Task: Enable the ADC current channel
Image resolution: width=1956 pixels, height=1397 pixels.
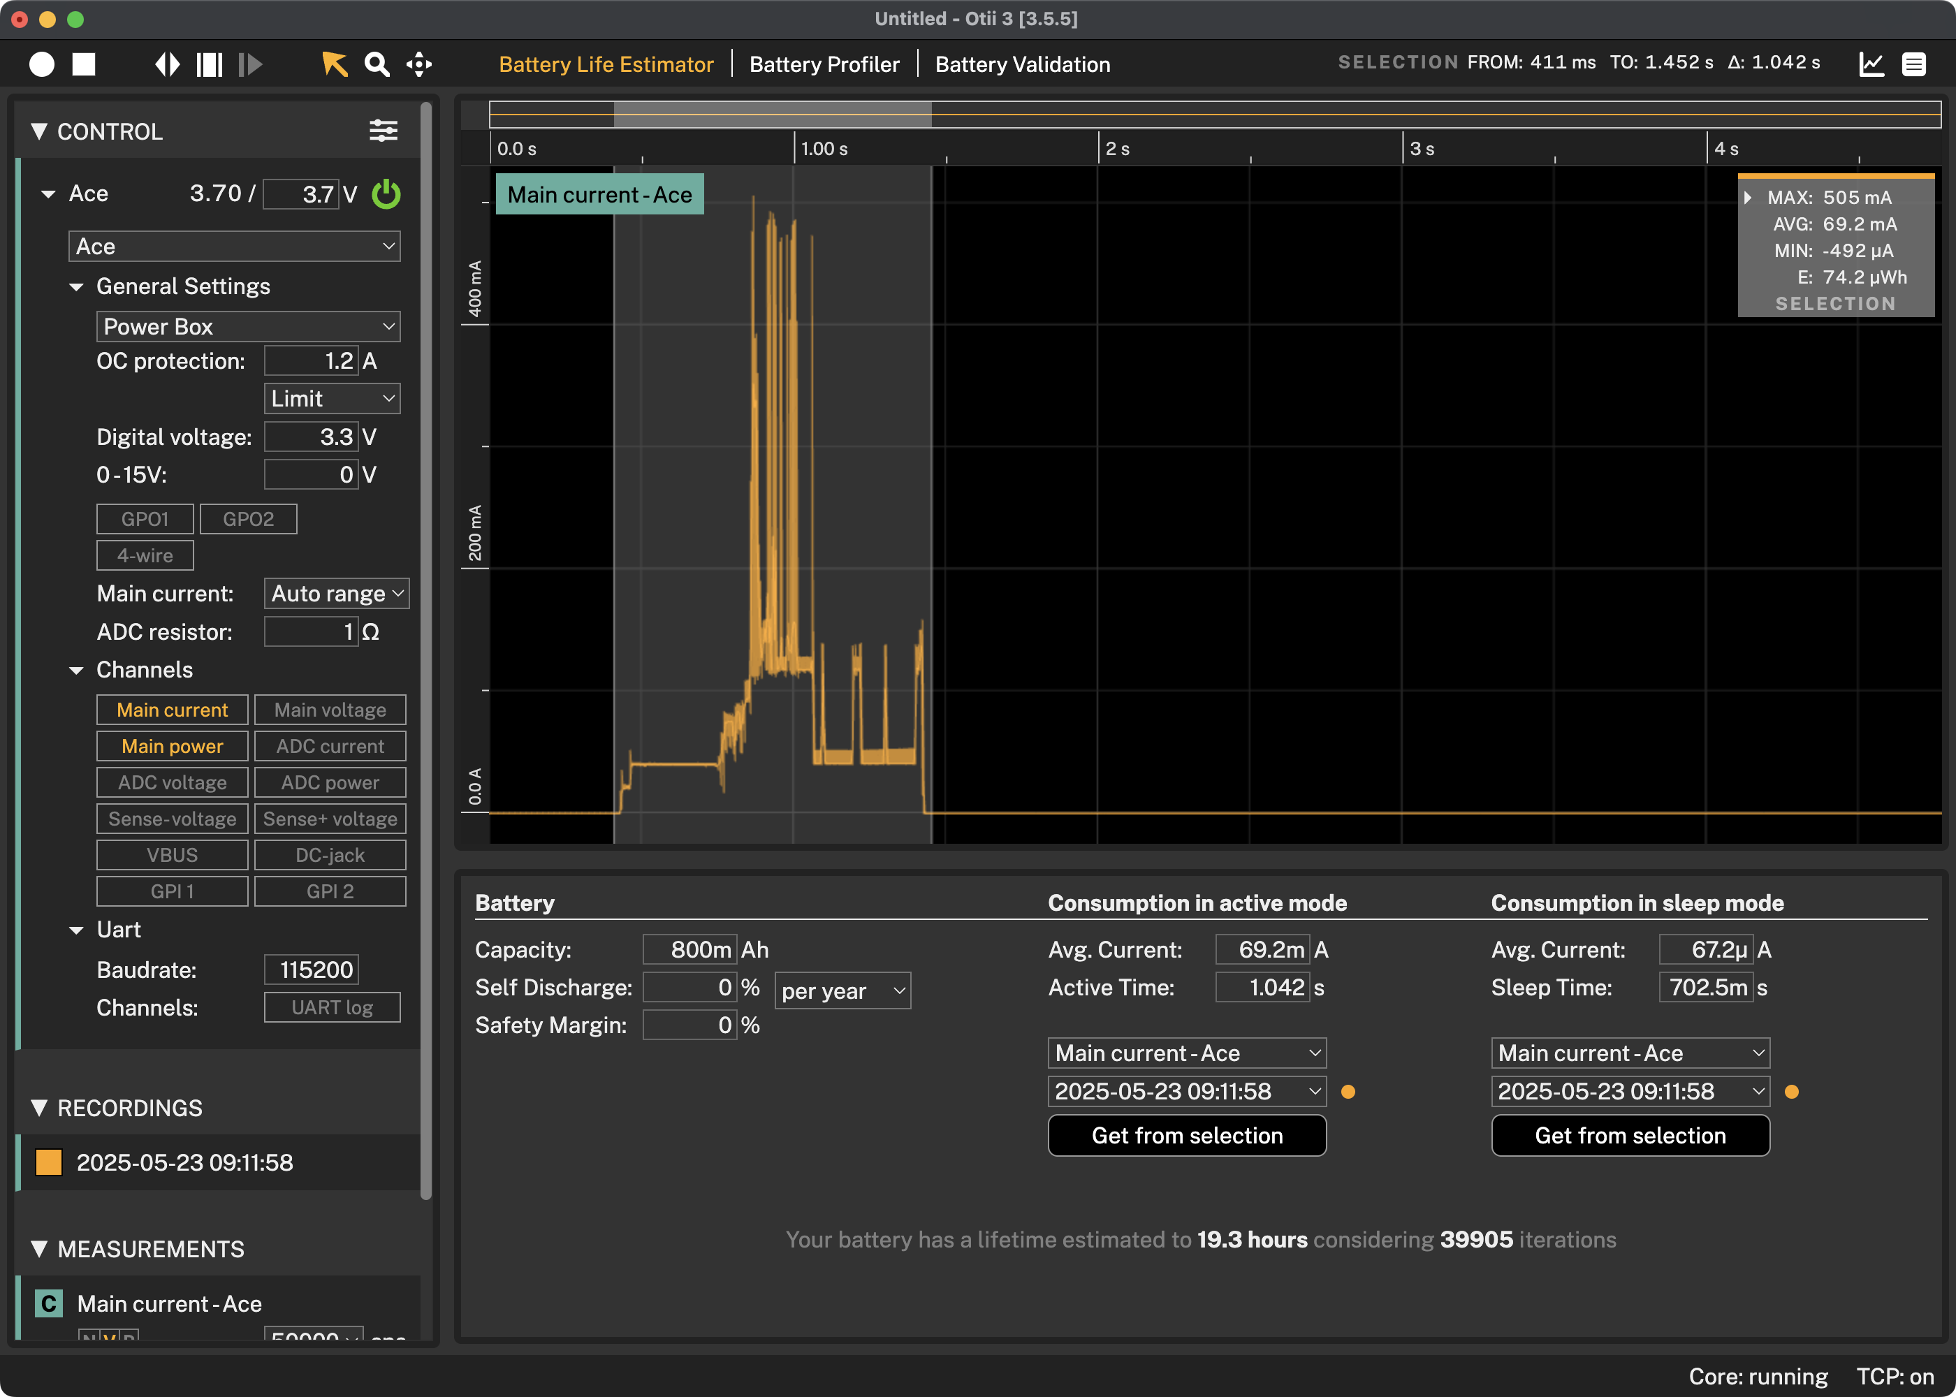Action: coord(330,746)
